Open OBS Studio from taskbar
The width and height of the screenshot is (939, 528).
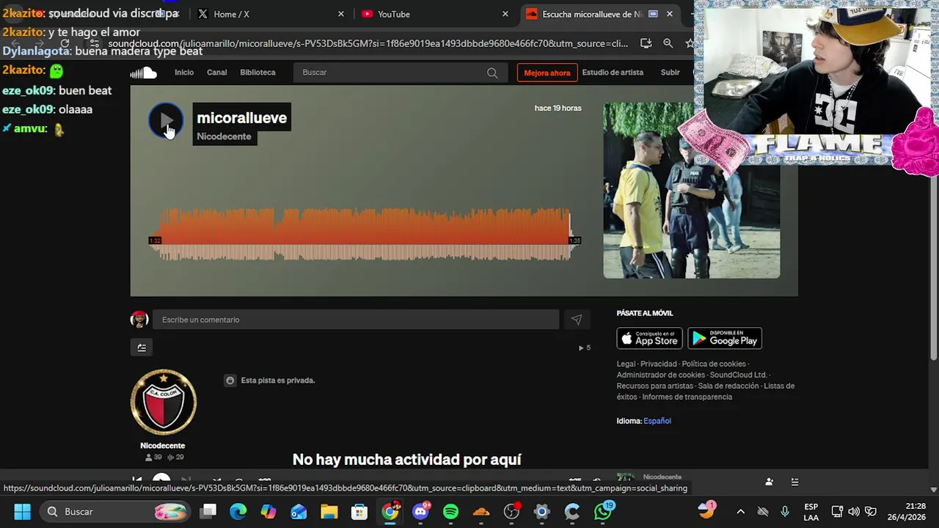click(511, 511)
